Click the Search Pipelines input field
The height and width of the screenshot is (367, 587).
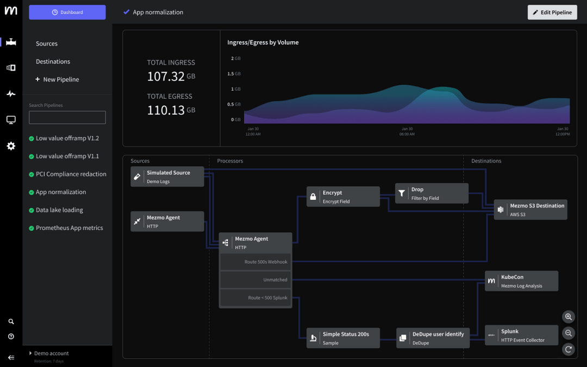pyautogui.click(x=67, y=117)
